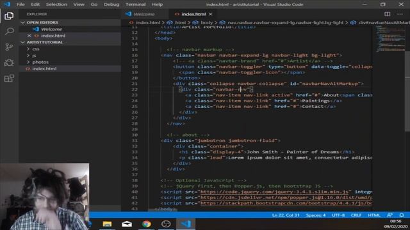Open the editor More Actions ellipsis

pyautogui.click(x=400, y=14)
